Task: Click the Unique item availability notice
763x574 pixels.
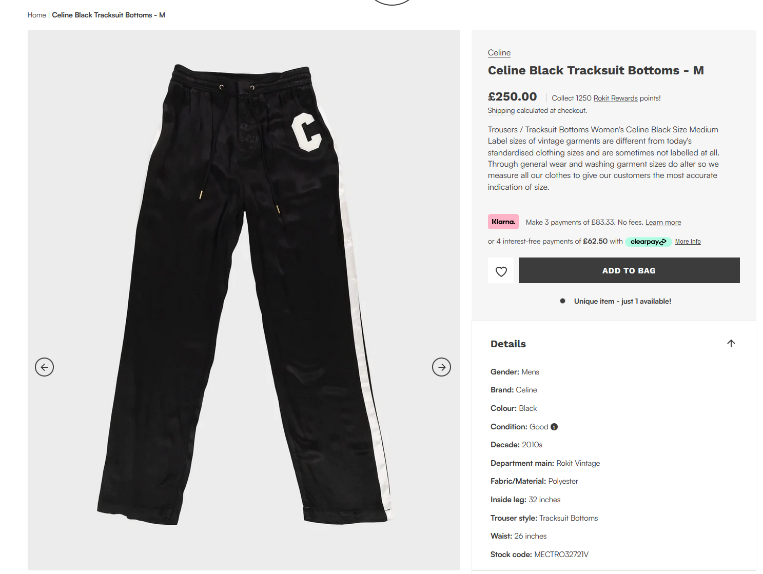Action: pos(622,301)
